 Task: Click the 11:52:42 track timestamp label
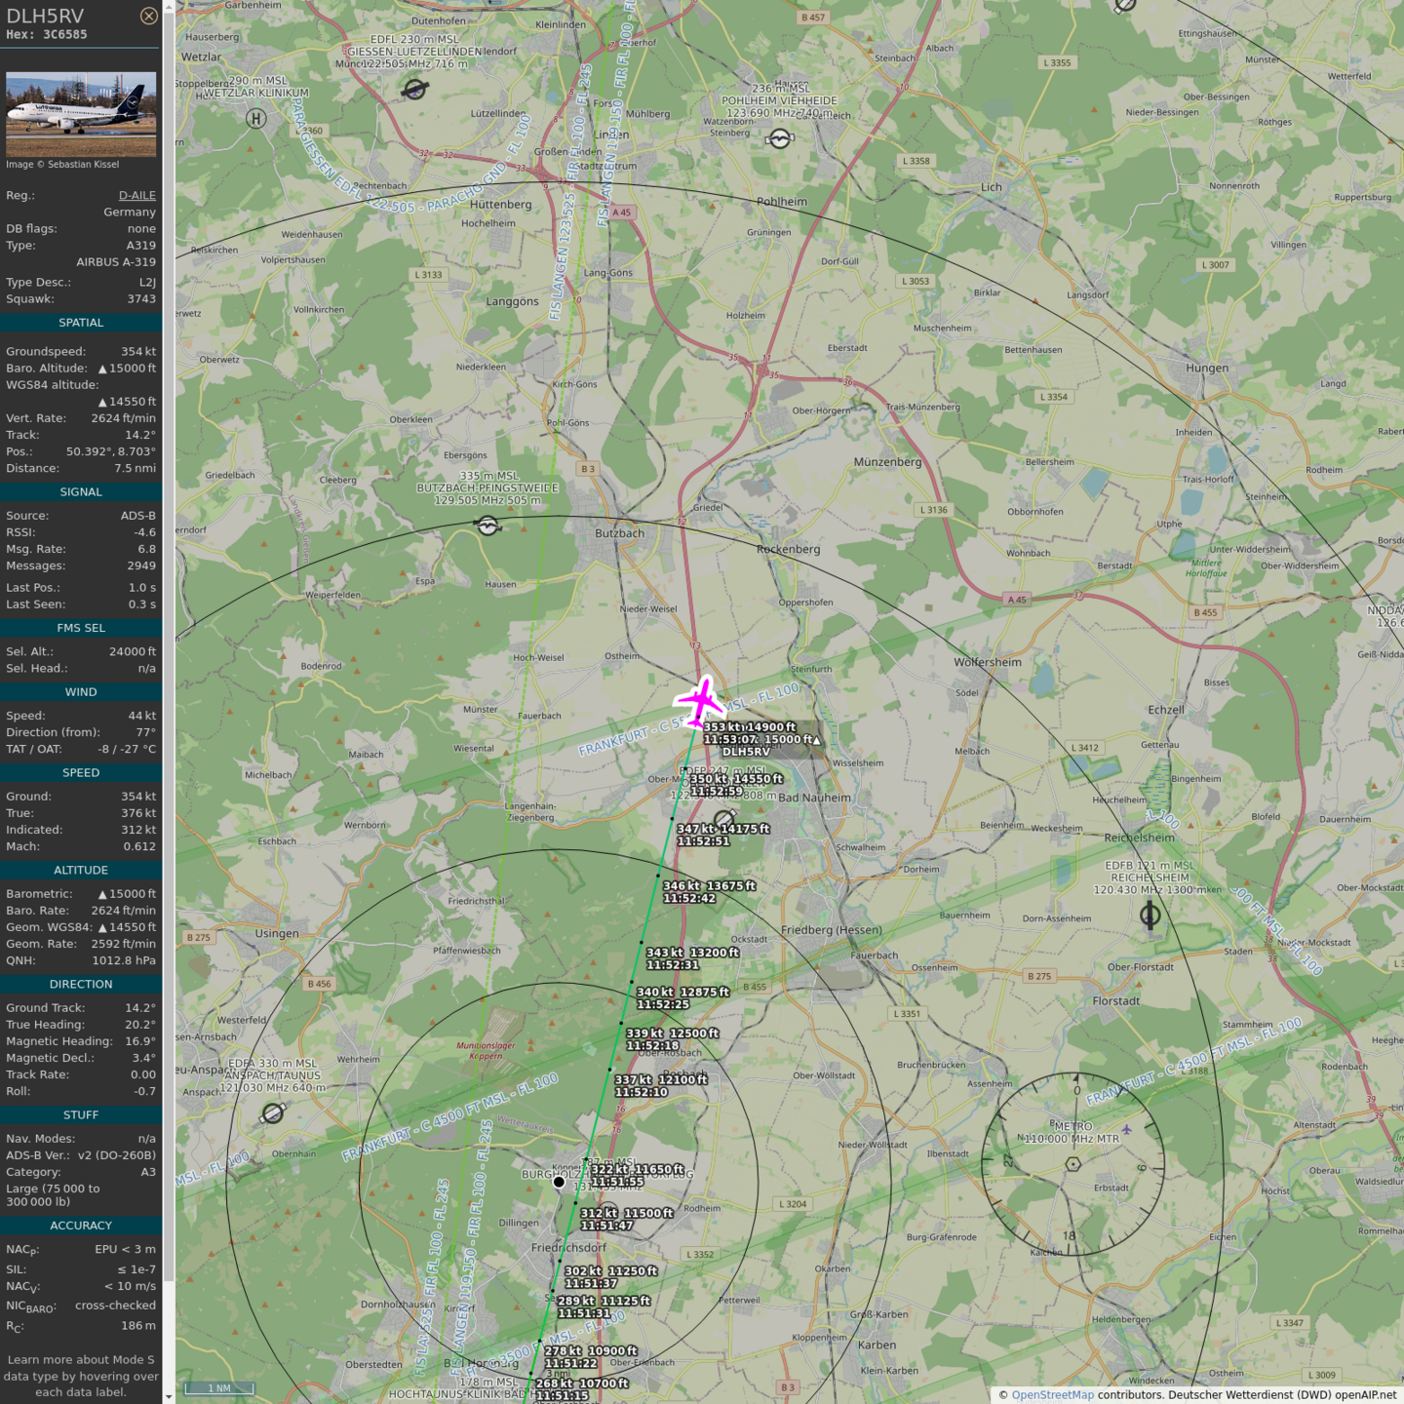click(689, 898)
